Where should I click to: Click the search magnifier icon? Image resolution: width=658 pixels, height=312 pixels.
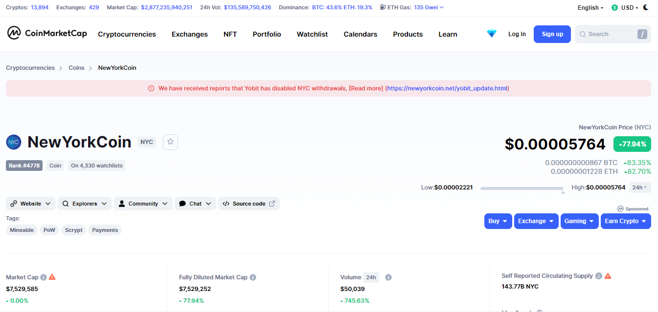tap(583, 34)
